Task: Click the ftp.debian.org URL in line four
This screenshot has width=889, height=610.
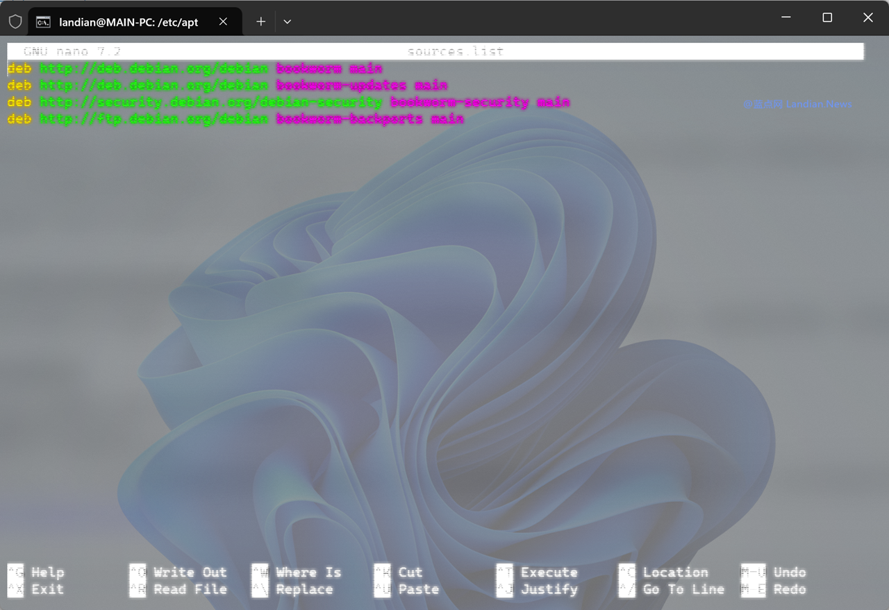Action: (x=153, y=119)
